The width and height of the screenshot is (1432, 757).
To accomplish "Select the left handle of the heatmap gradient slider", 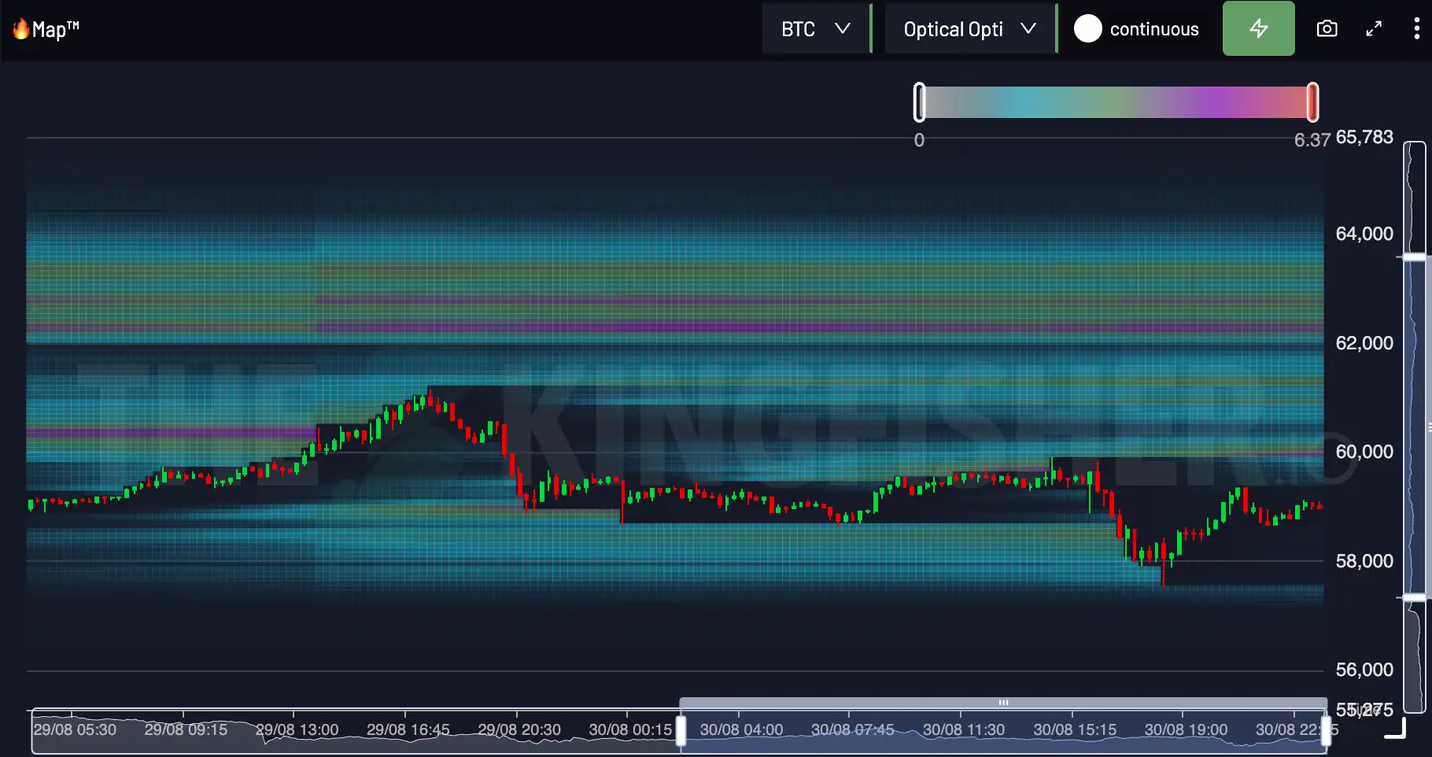I will point(918,102).
